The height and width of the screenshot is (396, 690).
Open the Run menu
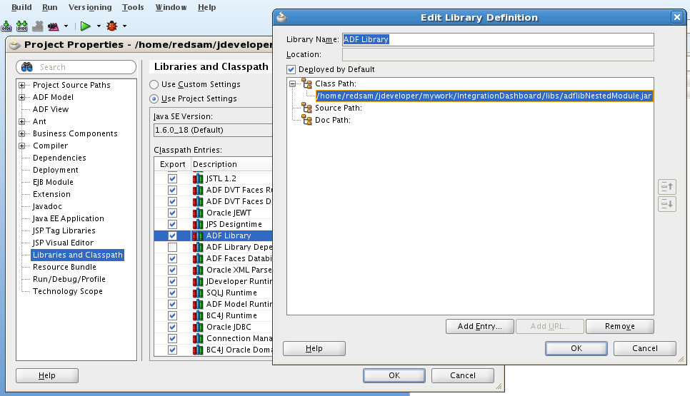[x=50, y=7]
